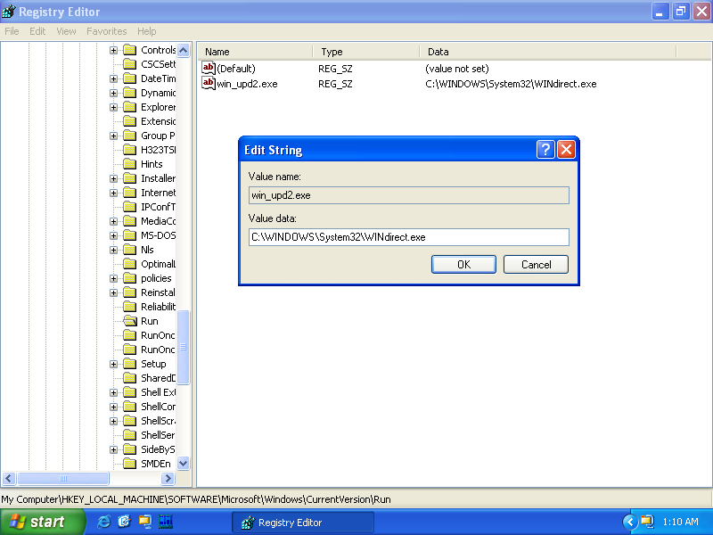Click the Registry Editor icon in the title bar
The width and height of the screenshot is (713, 535).
[9, 12]
